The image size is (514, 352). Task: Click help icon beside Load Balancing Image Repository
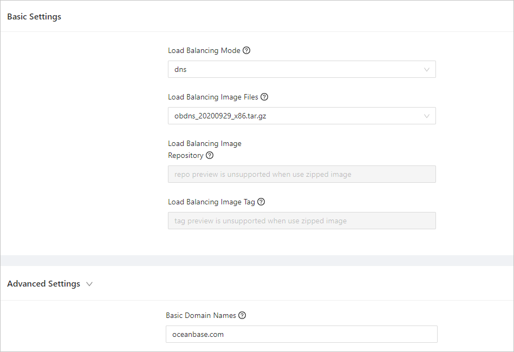pos(210,156)
